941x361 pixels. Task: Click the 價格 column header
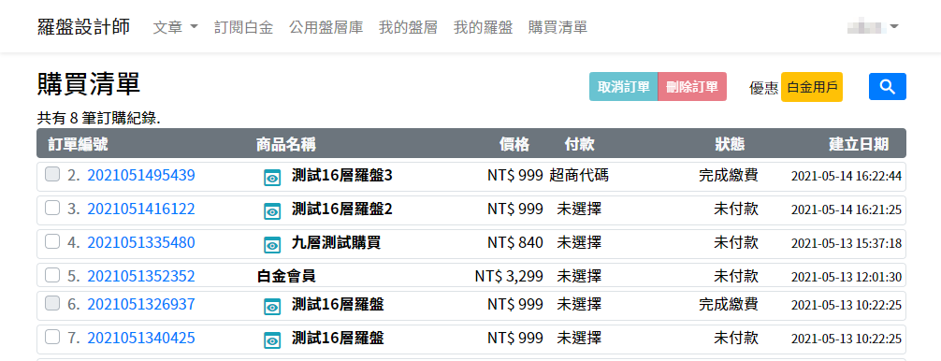click(514, 144)
